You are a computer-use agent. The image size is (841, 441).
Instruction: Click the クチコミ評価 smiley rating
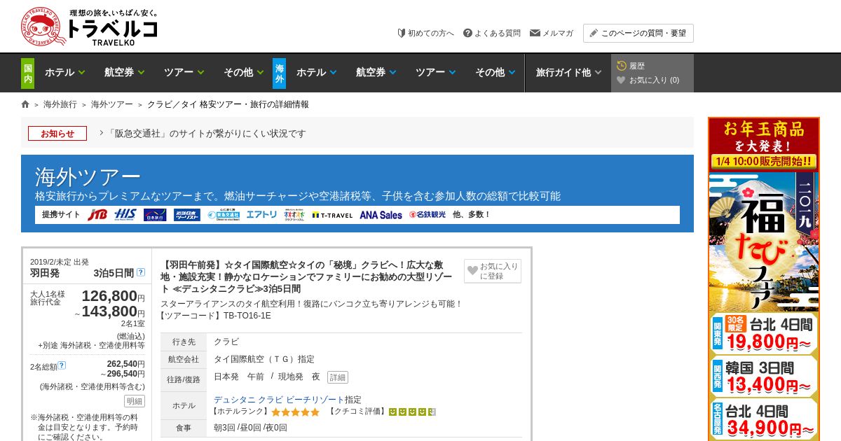click(413, 412)
